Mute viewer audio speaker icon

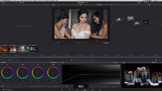click(59, 43)
